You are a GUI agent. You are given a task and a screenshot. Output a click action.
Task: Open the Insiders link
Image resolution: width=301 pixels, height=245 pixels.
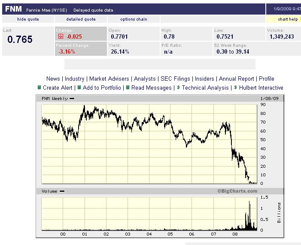pos(204,79)
